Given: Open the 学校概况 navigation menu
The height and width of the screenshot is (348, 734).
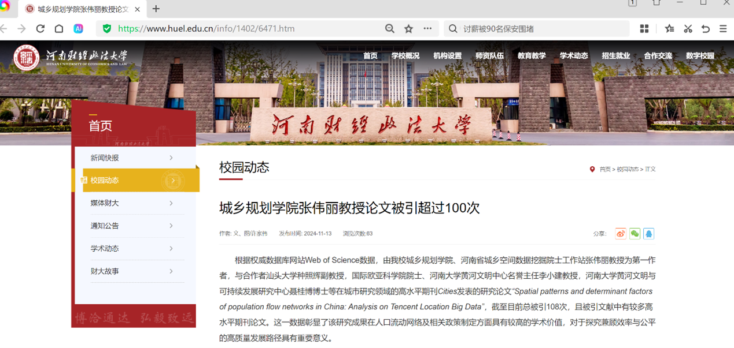Looking at the screenshot, I should point(405,56).
